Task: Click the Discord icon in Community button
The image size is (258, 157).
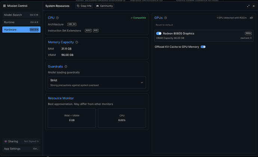Action: 98,6
